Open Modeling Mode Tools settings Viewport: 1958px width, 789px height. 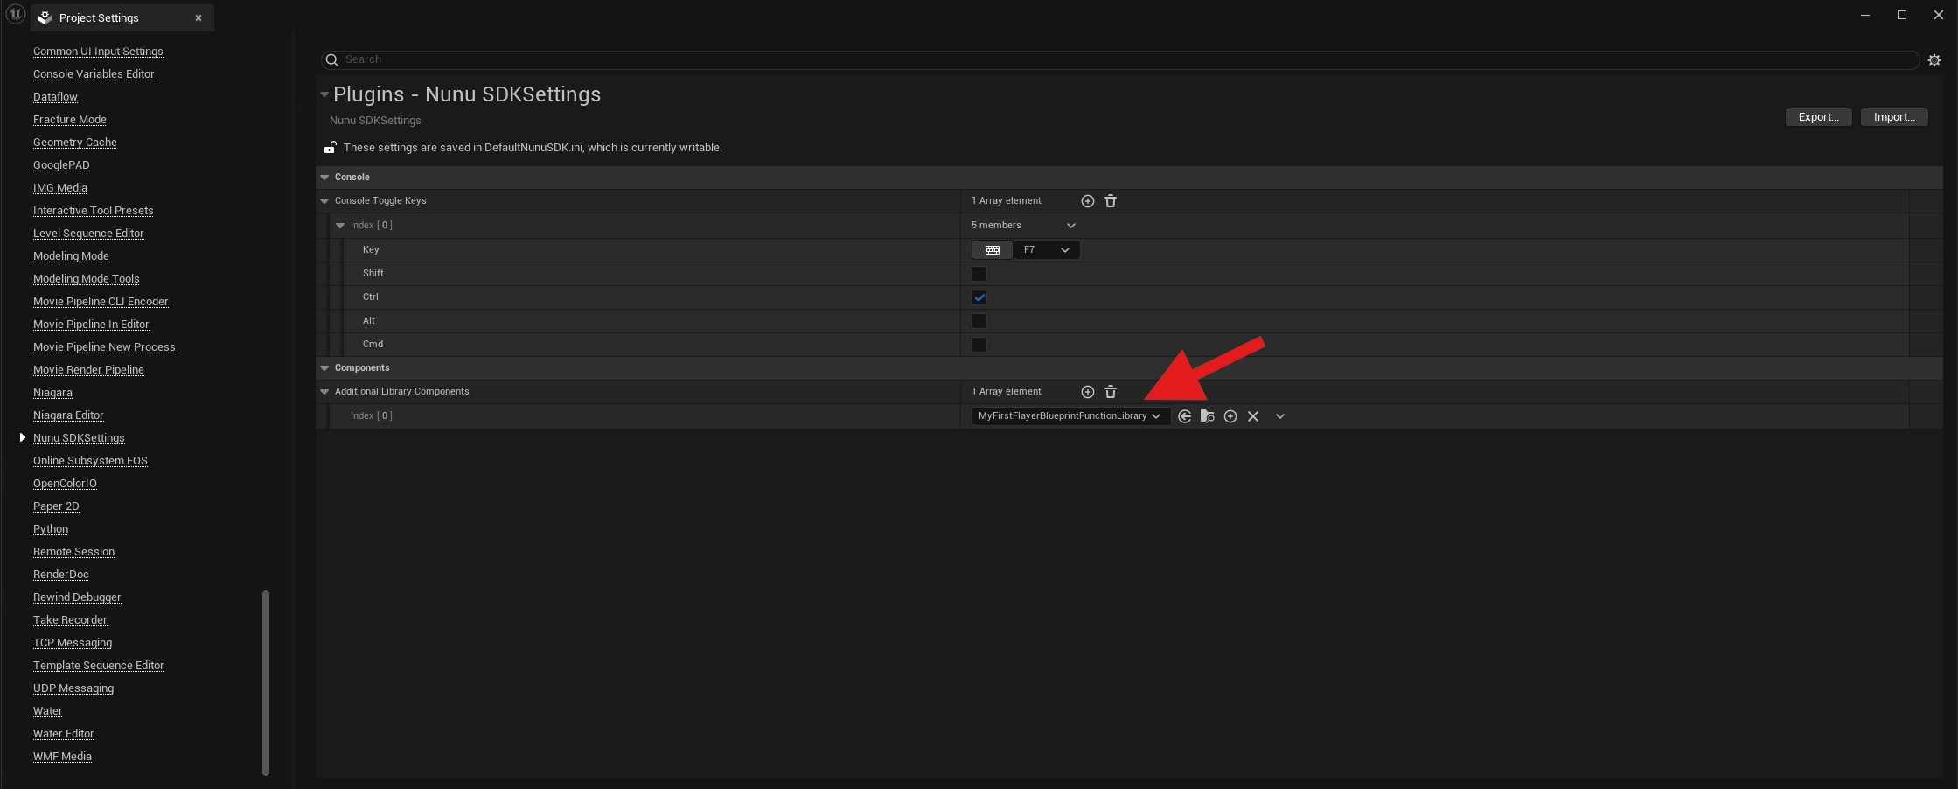coord(87,279)
